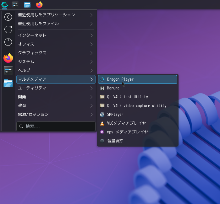Click the magnifier icon in the search box
This screenshot has width=220, height=204.
coord(21,126)
